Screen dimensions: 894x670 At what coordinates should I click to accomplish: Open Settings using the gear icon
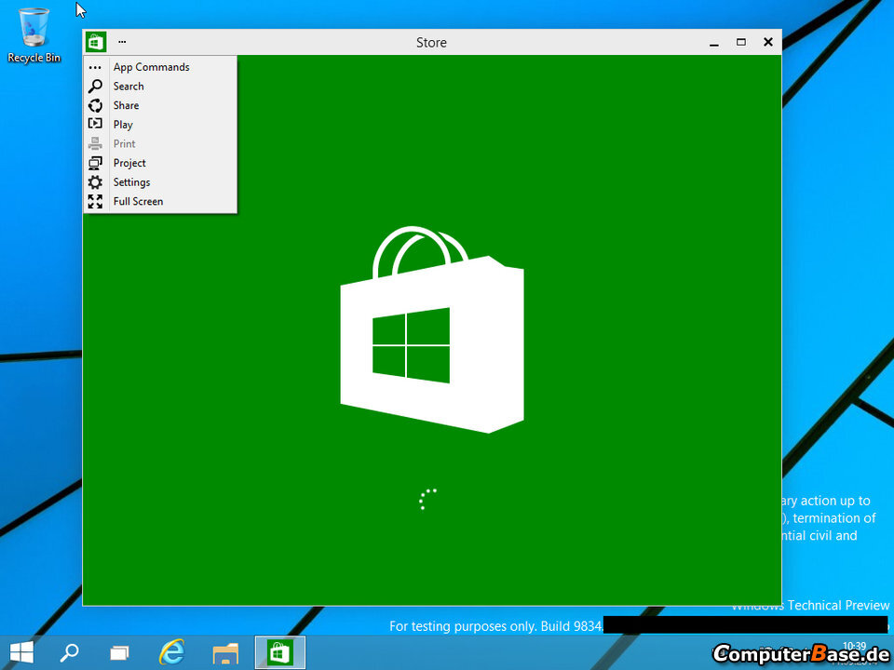pyautogui.click(x=95, y=181)
